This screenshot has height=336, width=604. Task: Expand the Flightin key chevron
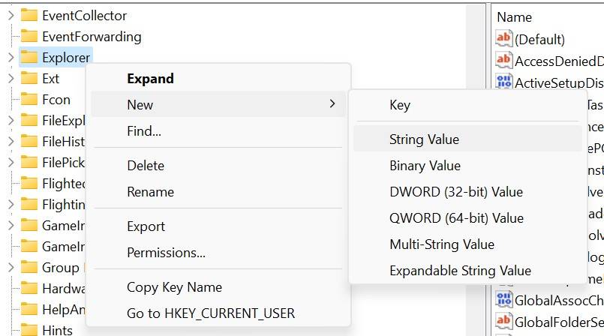click(x=11, y=204)
